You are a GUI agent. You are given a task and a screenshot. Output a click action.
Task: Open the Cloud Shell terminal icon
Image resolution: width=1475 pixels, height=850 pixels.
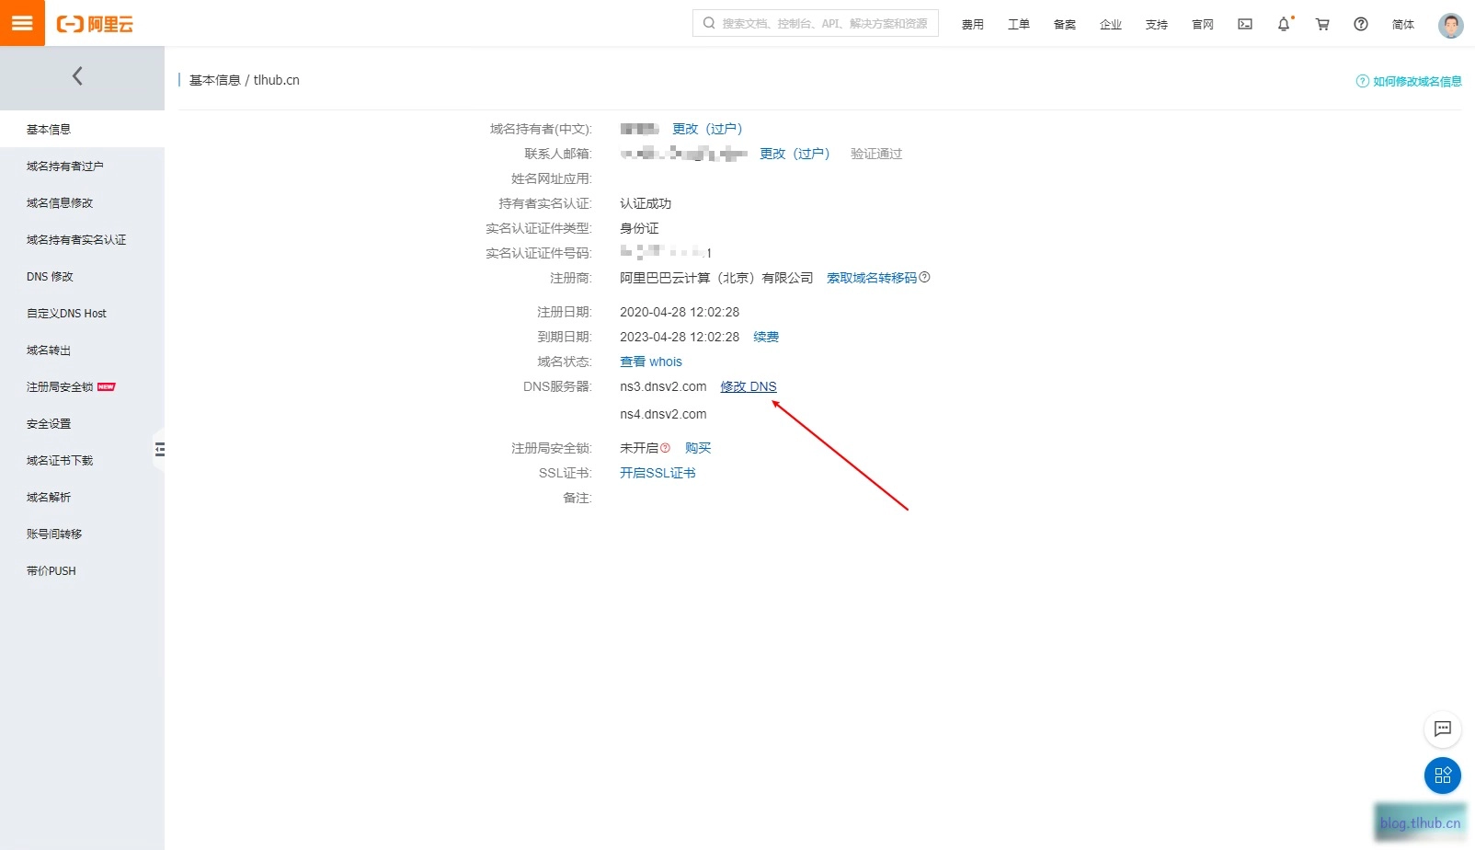pyautogui.click(x=1245, y=24)
